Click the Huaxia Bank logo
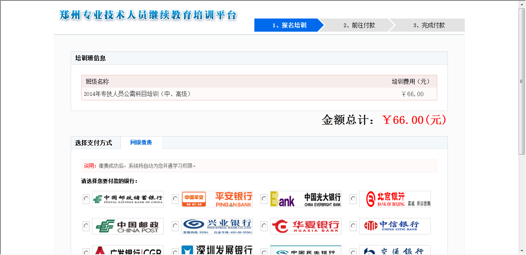 (x=306, y=226)
